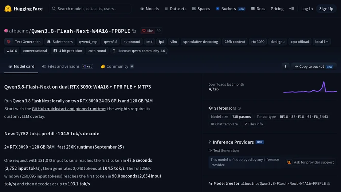The height and width of the screenshot is (192, 341).
Task: Click the qwen3.8 tag
Action: click(110, 42)
